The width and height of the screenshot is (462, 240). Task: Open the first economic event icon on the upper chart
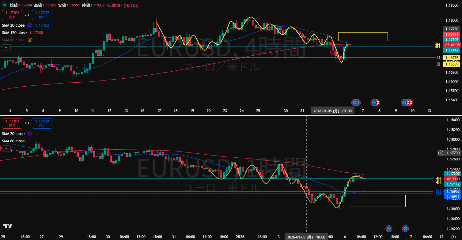tap(355, 103)
